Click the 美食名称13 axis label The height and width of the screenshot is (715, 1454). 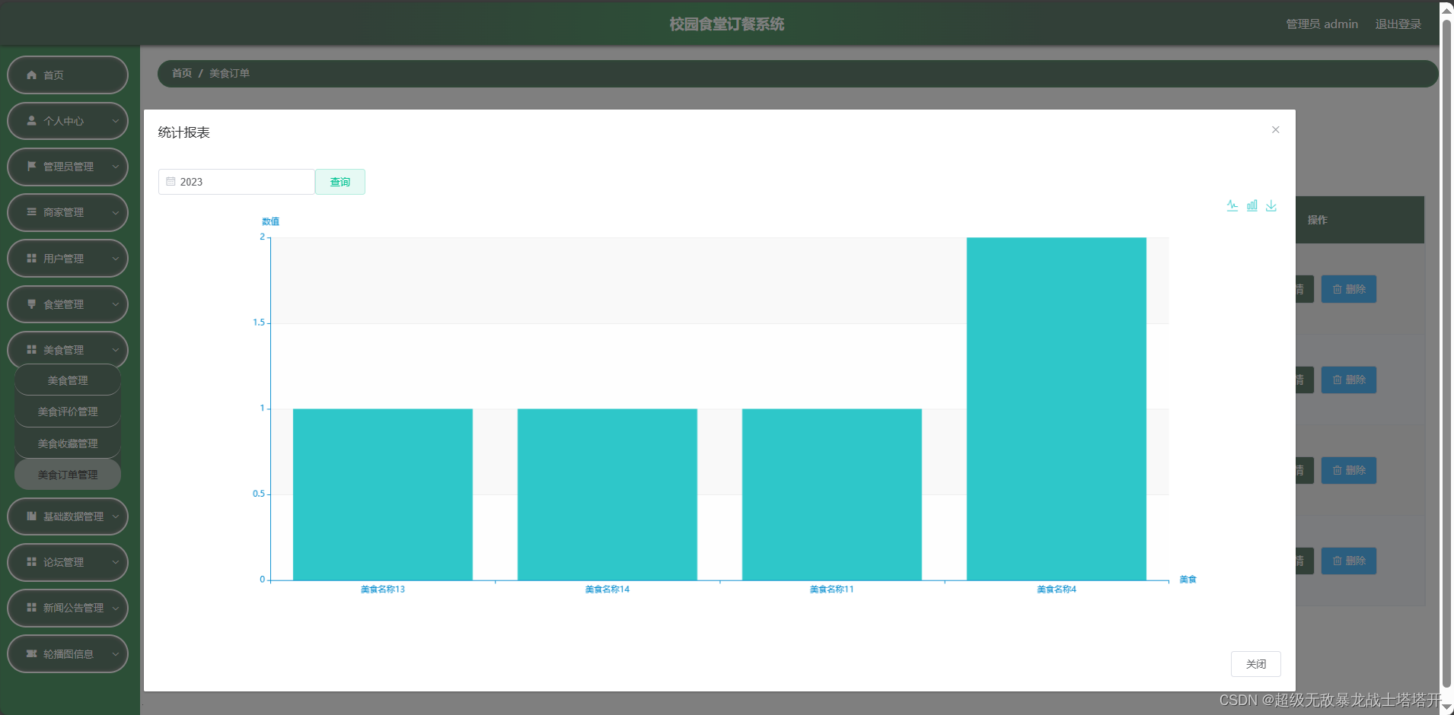pos(383,589)
